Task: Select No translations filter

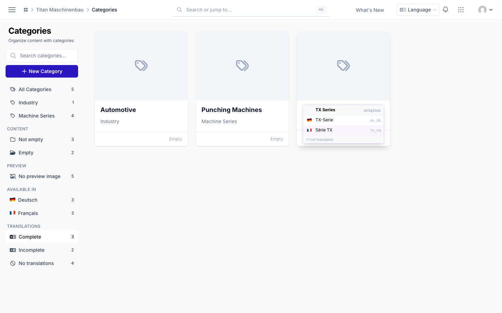Action: (42, 263)
